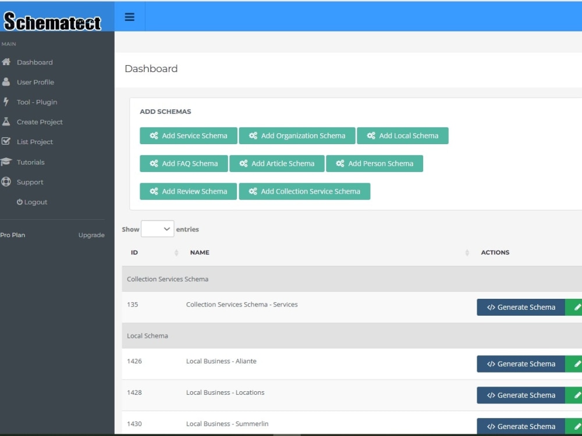Open the List Project menu item

pyautogui.click(x=35, y=142)
